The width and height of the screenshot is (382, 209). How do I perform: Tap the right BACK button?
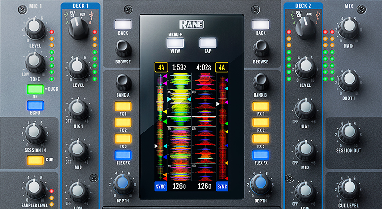pyautogui.click(x=261, y=25)
